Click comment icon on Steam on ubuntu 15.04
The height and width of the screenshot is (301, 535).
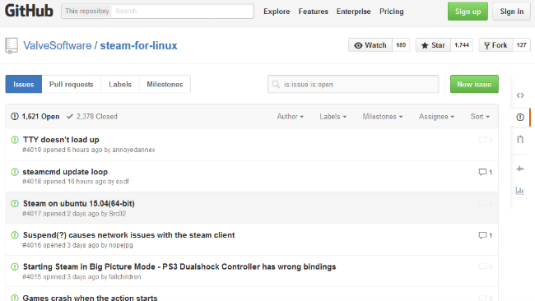(x=482, y=204)
